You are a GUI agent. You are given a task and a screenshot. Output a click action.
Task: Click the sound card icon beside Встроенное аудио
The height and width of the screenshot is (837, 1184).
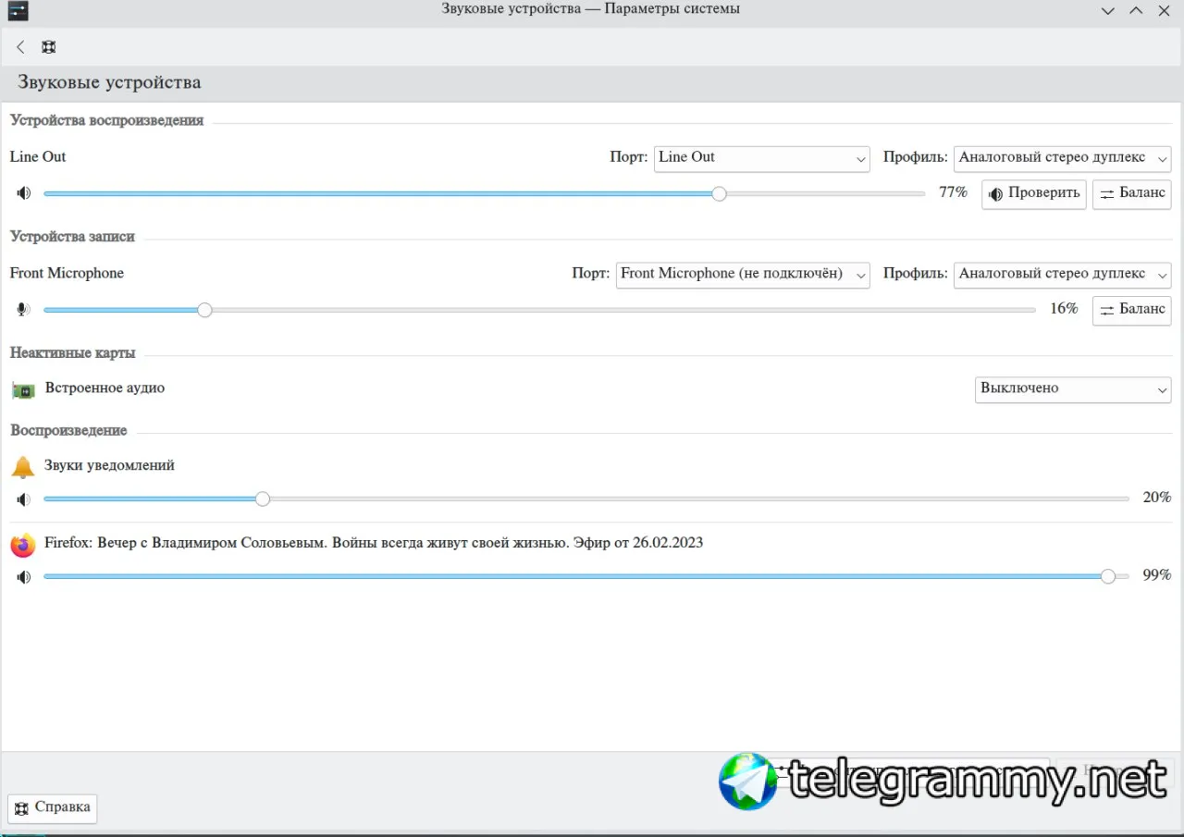click(x=23, y=390)
